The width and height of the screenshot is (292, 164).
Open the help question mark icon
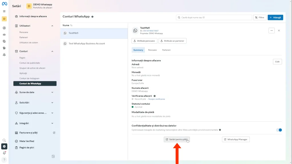(x=4, y=160)
